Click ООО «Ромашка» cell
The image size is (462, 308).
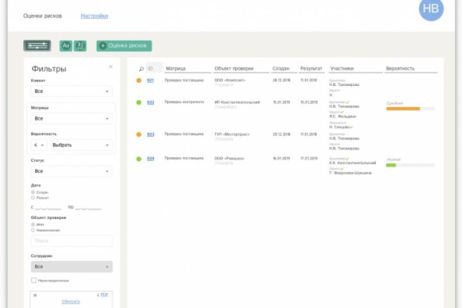(x=229, y=158)
